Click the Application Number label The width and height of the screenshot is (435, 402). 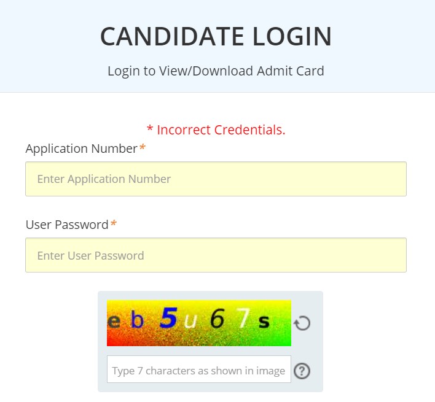tap(82, 149)
